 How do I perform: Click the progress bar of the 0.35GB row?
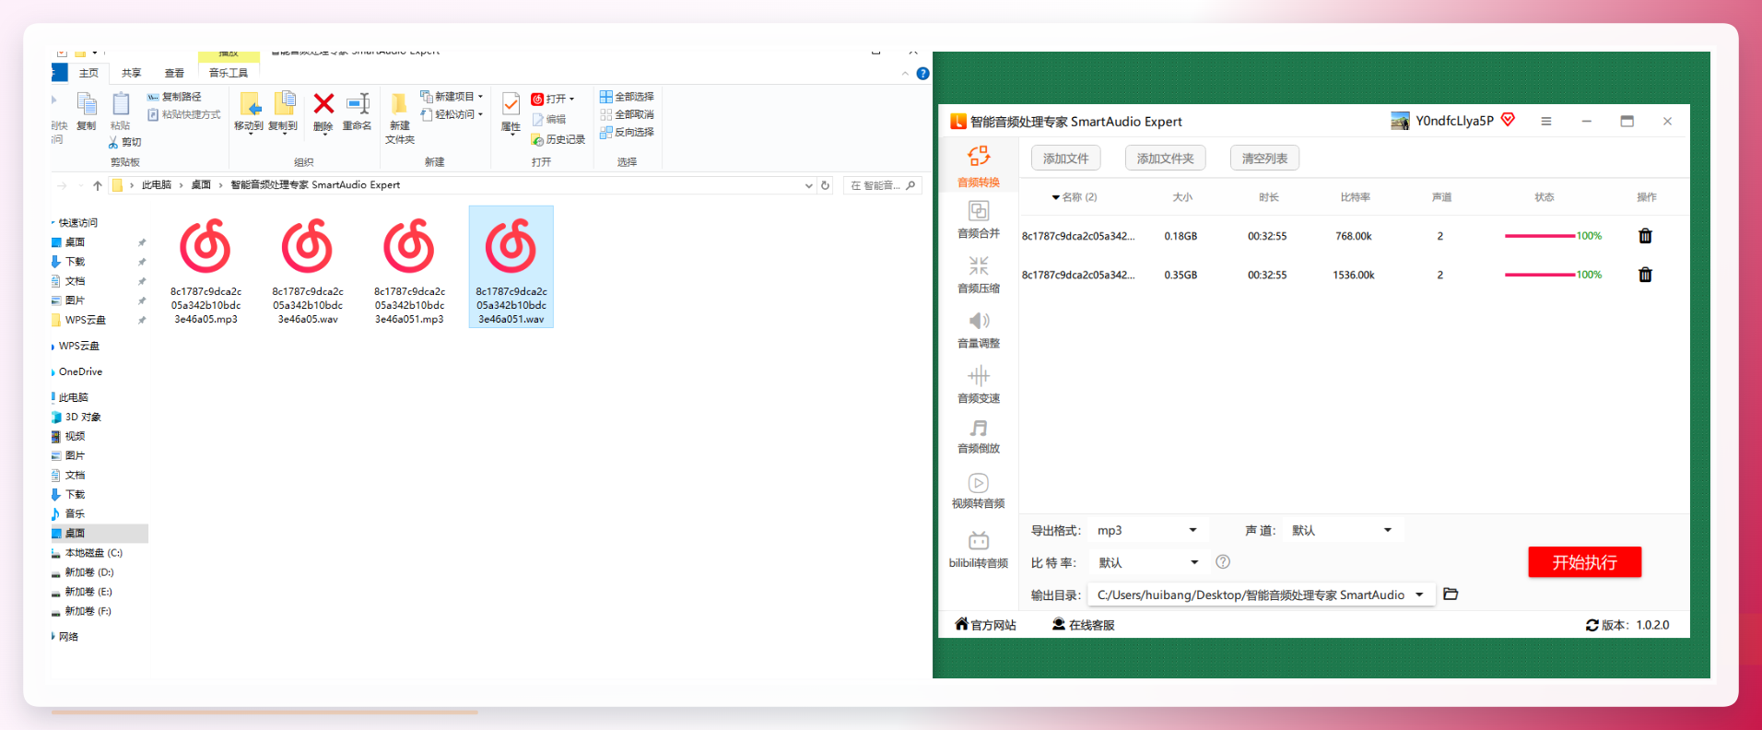(x=1540, y=275)
